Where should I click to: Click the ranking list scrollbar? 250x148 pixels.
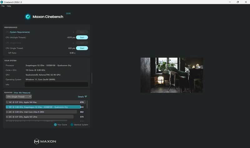87,104
